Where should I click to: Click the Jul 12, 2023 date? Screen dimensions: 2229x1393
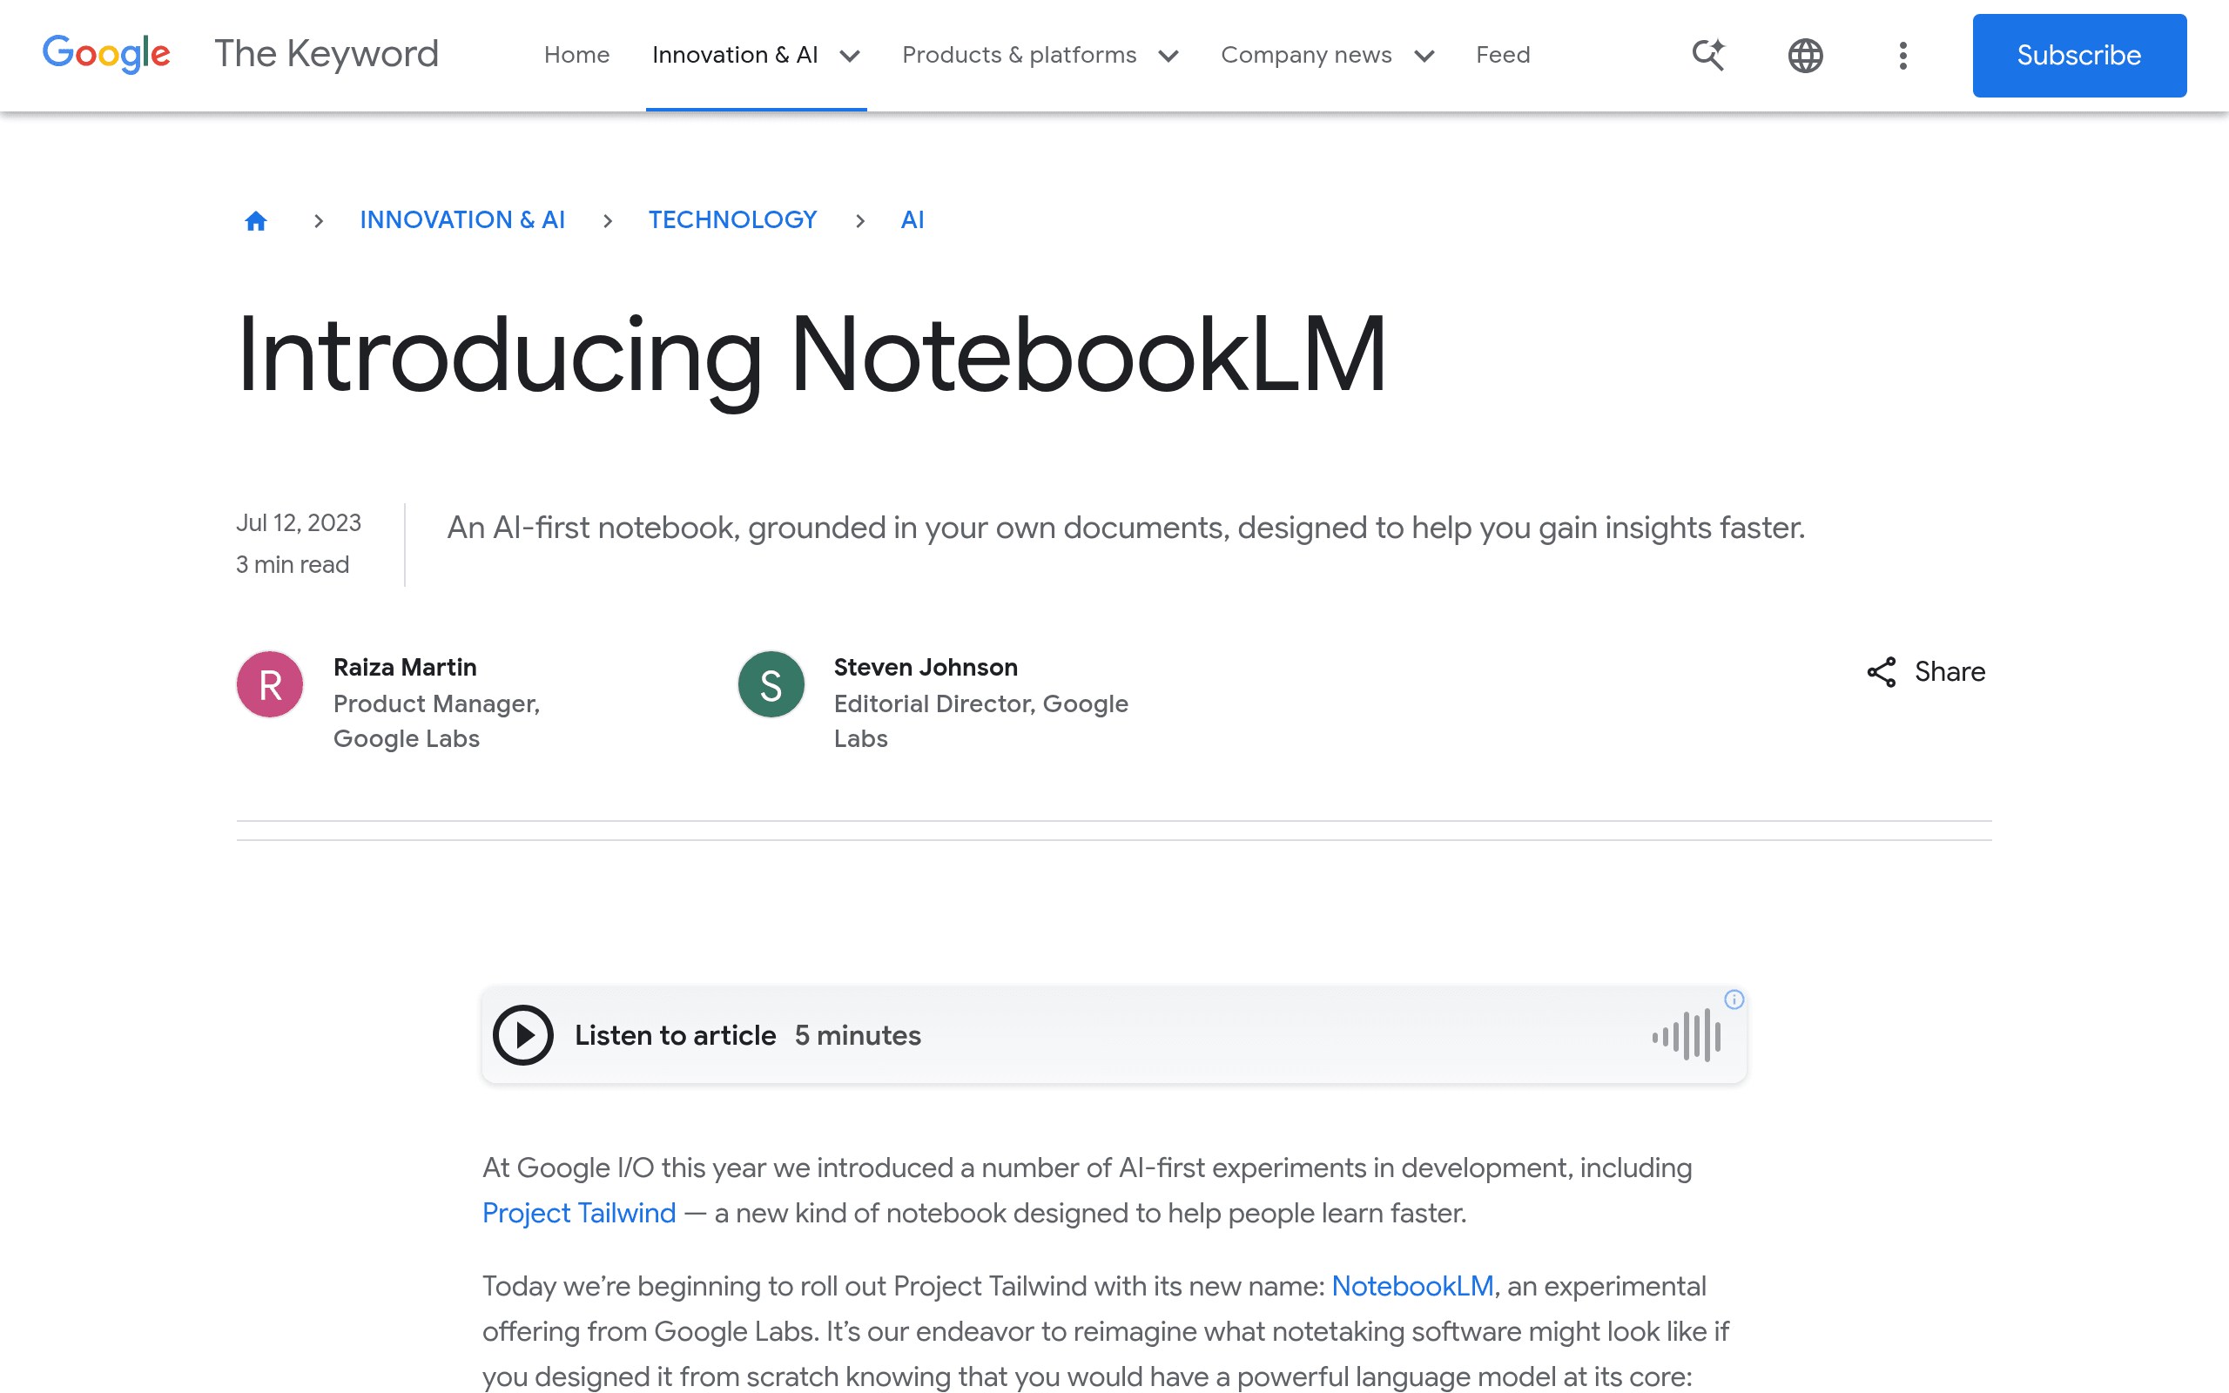tap(299, 523)
